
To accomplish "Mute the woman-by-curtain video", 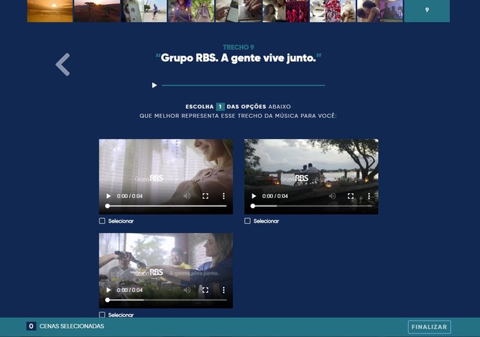I will pos(187,196).
